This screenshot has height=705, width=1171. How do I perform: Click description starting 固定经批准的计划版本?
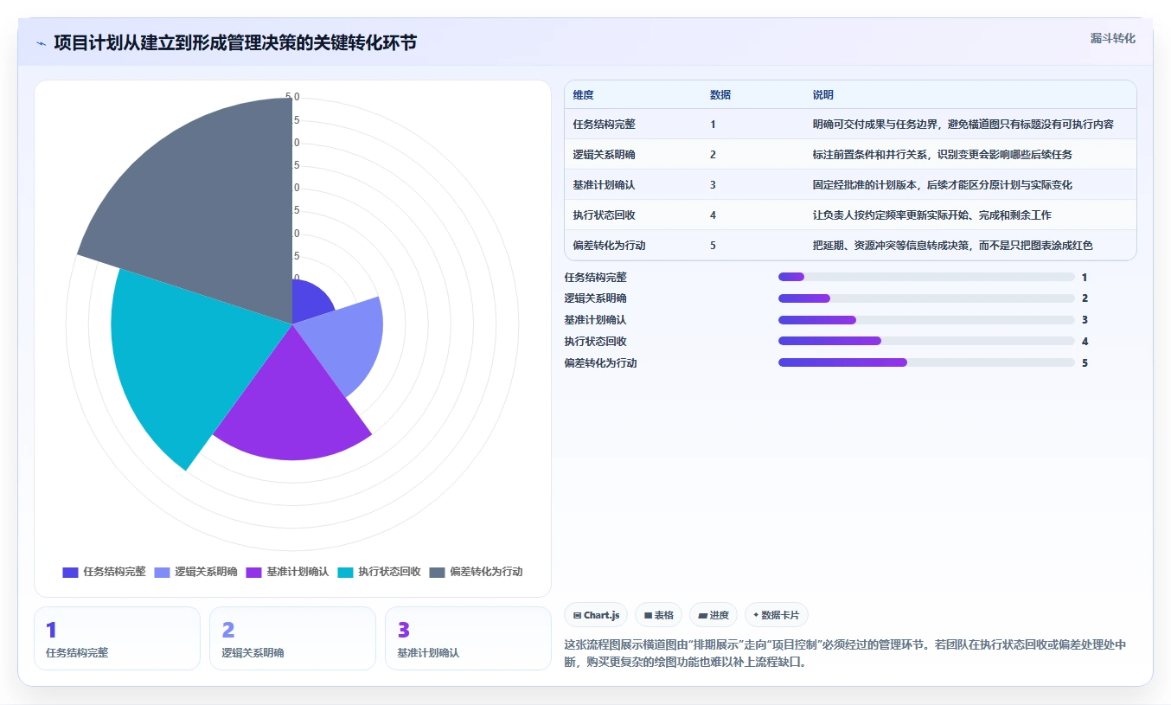click(942, 185)
